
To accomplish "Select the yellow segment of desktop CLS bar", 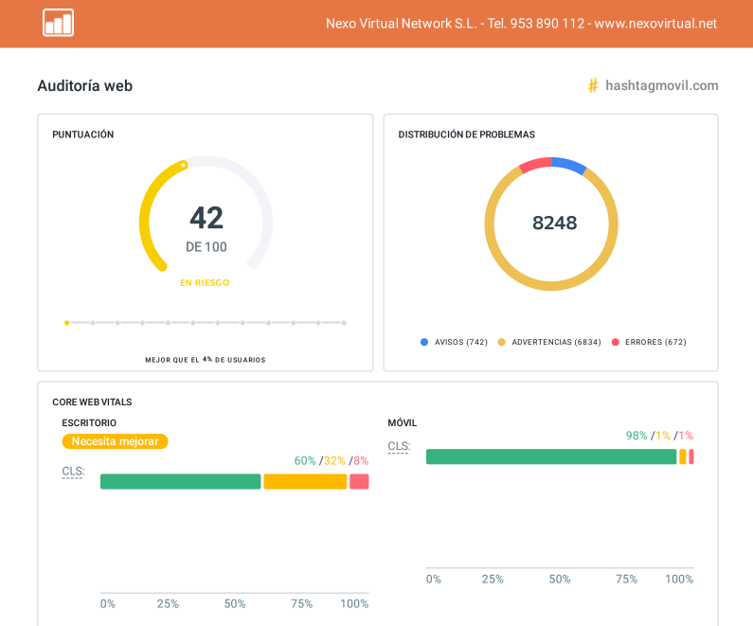I will [x=305, y=481].
